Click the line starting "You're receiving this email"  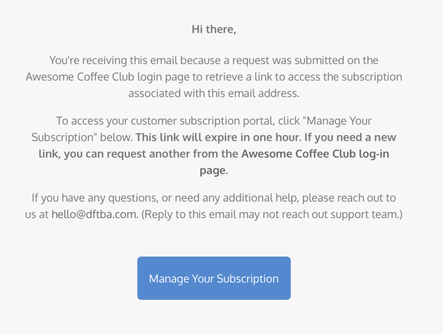214,60
